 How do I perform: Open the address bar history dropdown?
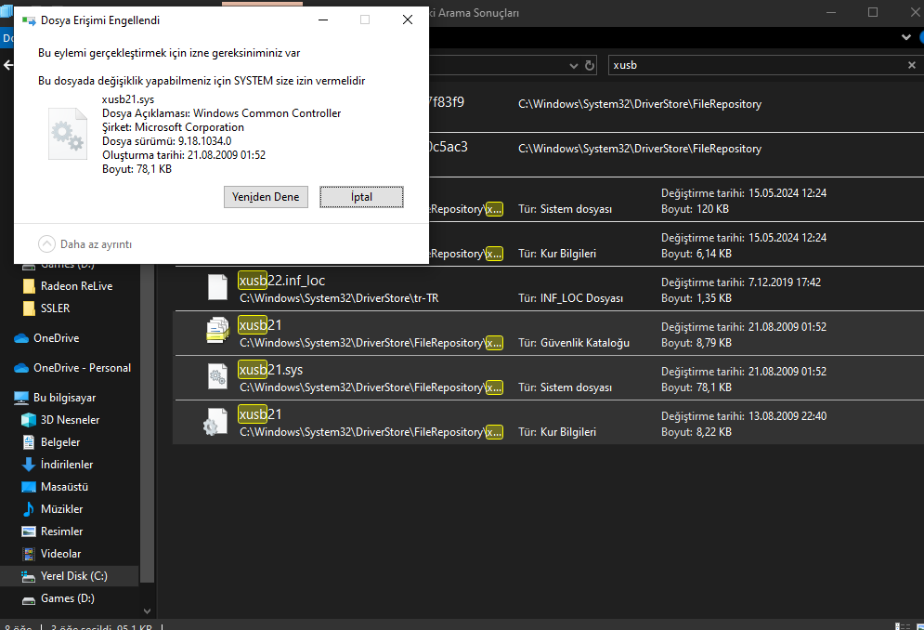573,65
